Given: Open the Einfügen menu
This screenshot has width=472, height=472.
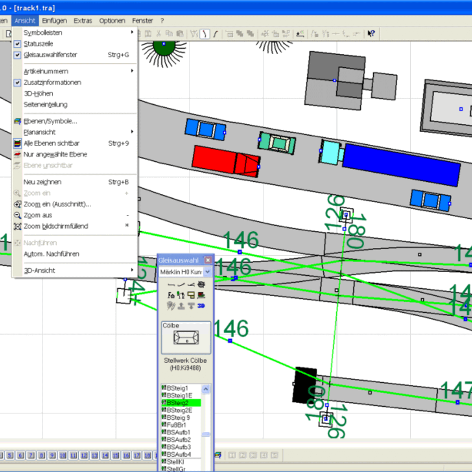Looking at the screenshot, I should [x=54, y=21].
